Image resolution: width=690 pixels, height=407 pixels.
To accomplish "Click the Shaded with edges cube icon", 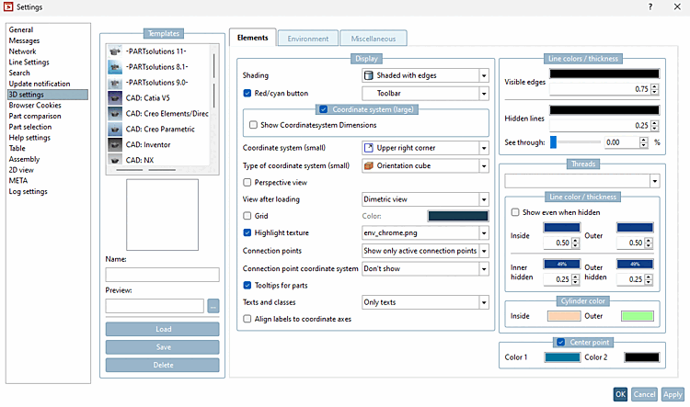I will click(369, 75).
